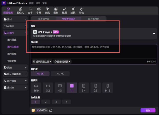Open 圖片編輯 in the sidebar
The width and height of the screenshot is (159, 115).
[x=12, y=54]
